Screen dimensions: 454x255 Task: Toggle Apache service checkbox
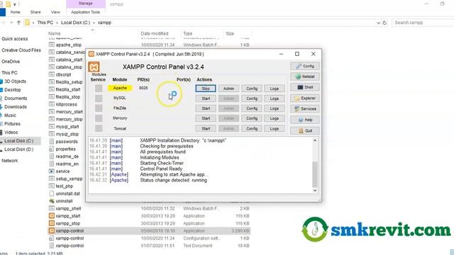(99, 88)
